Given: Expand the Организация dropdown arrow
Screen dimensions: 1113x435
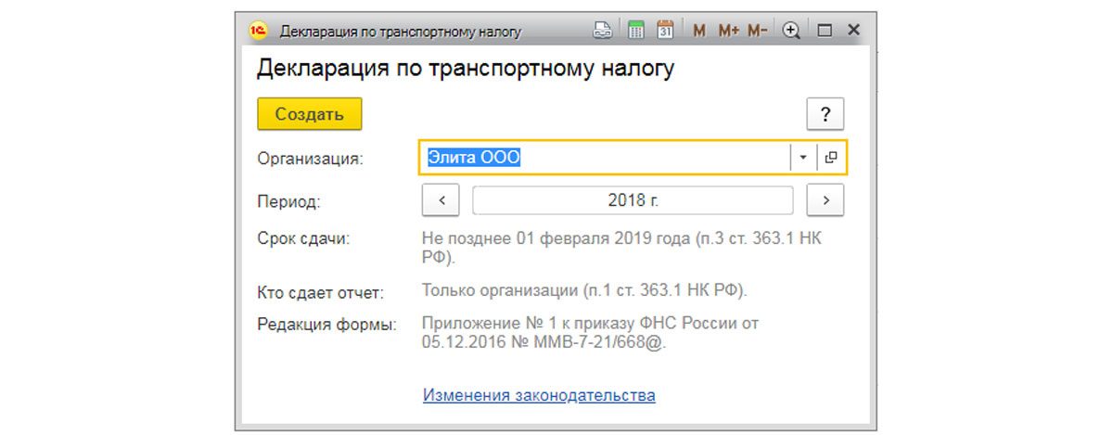Looking at the screenshot, I should pos(803,158).
